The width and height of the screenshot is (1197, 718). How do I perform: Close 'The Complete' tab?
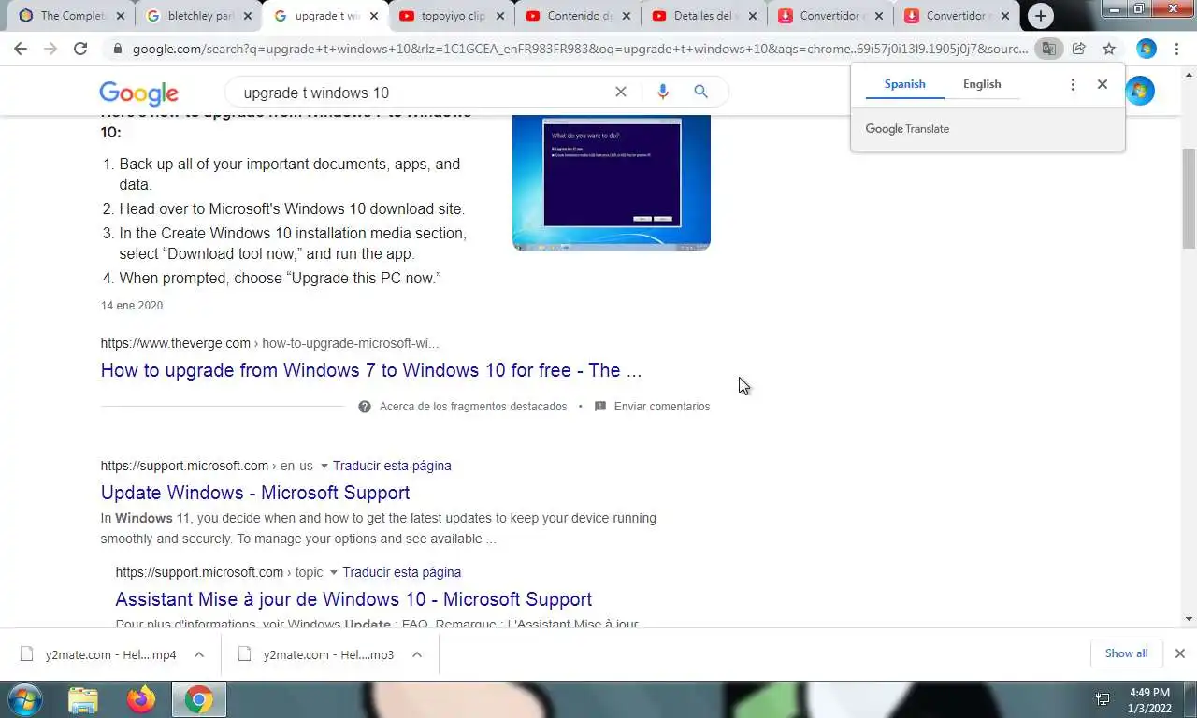click(x=121, y=16)
